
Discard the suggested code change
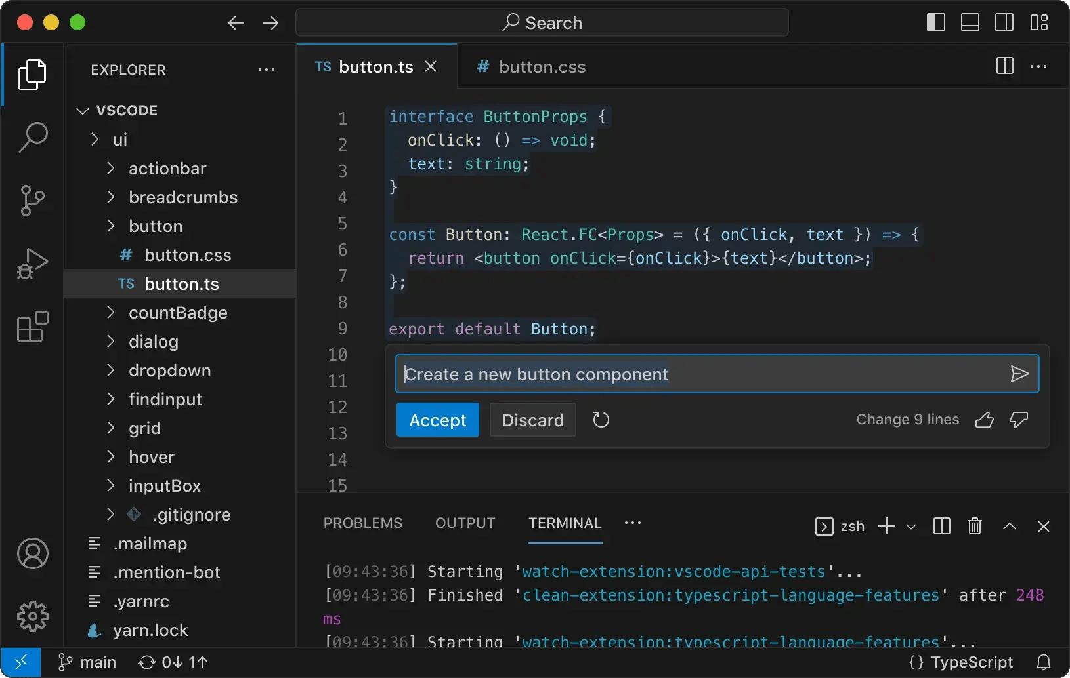click(x=532, y=420)
